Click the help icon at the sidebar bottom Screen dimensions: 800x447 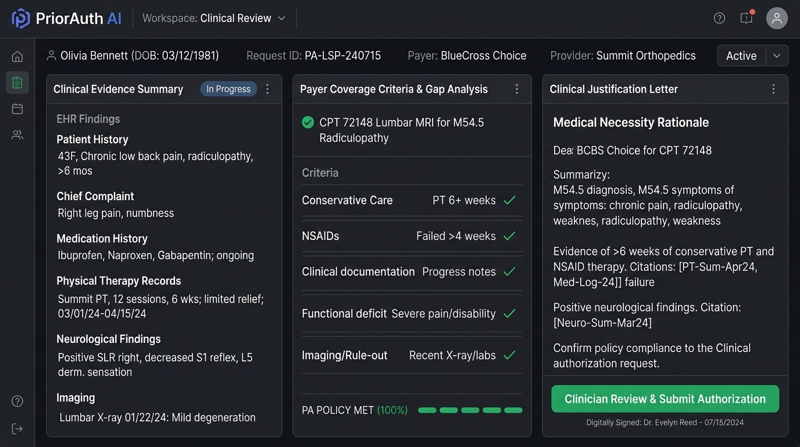17,401
